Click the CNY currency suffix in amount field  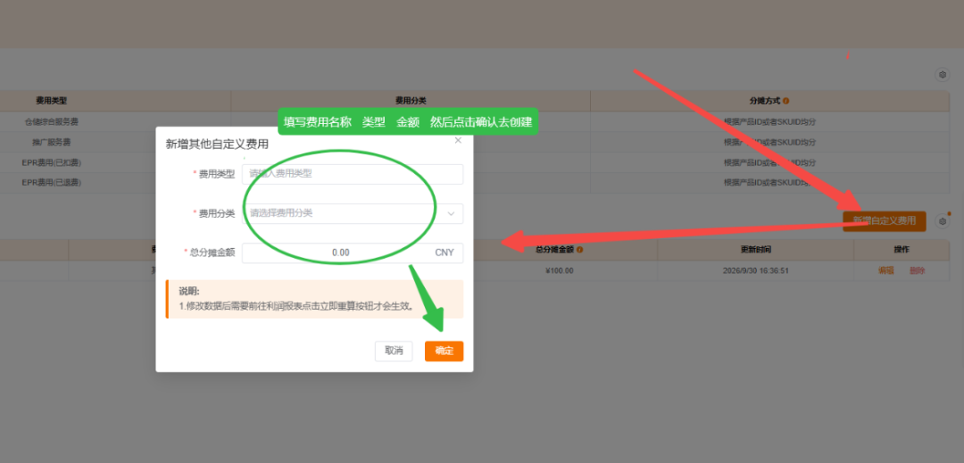pos(445,252)
